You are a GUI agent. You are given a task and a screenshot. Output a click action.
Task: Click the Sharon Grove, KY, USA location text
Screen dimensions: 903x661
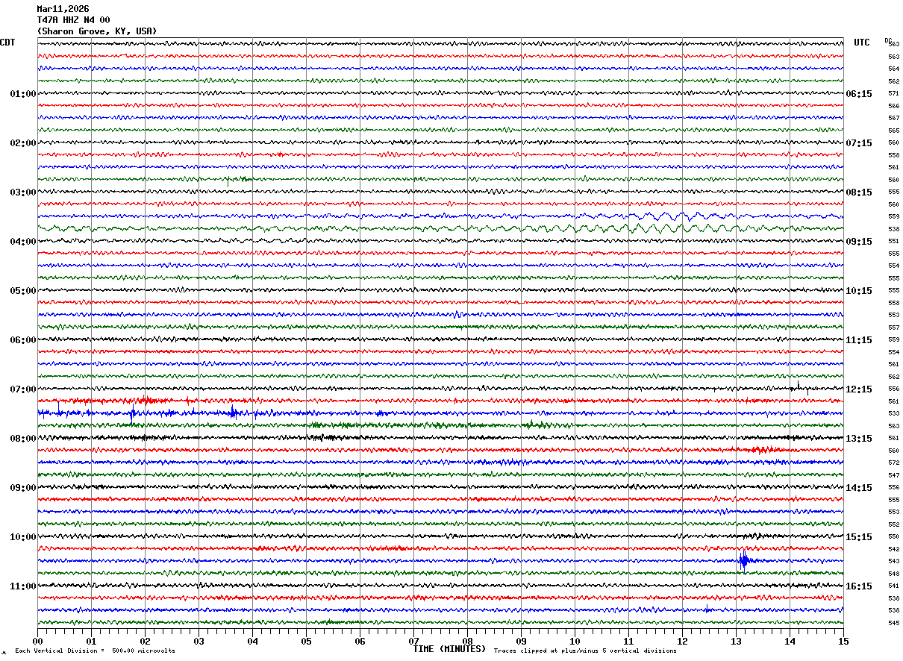pos(97,31)
